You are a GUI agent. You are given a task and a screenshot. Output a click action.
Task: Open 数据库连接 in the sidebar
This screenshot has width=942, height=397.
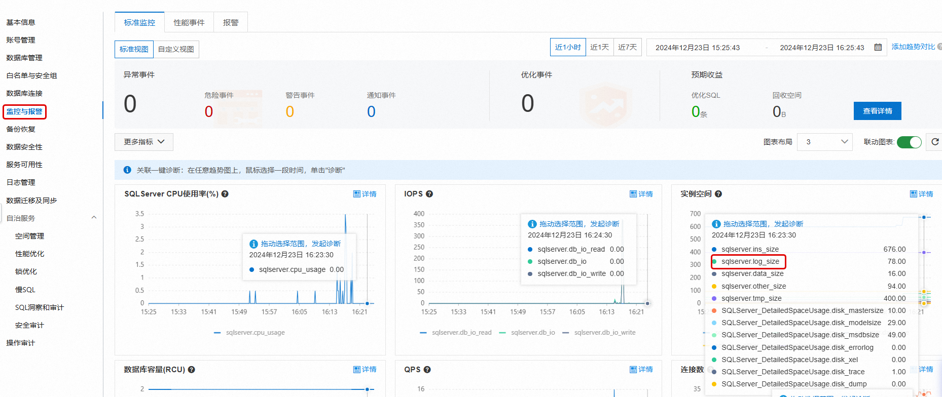(24, 93)
